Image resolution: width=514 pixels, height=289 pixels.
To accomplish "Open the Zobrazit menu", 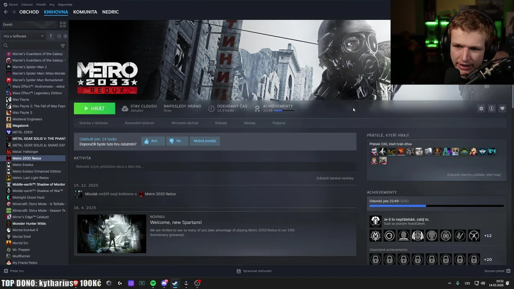I will tap(27, 4).
